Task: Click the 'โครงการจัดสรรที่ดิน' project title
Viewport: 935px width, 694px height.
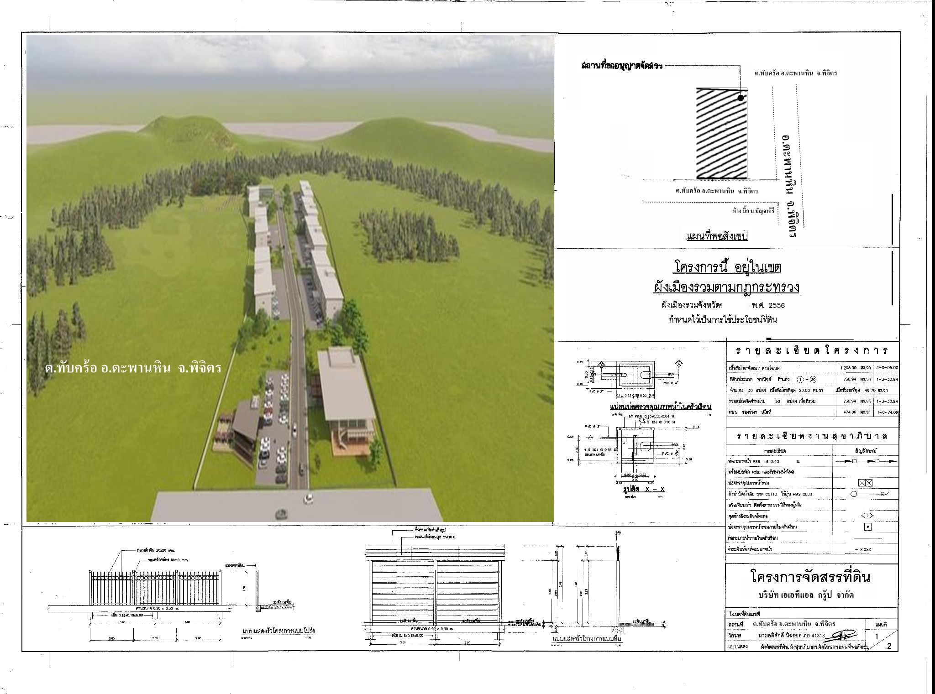Action: click(x=810, y=577)
